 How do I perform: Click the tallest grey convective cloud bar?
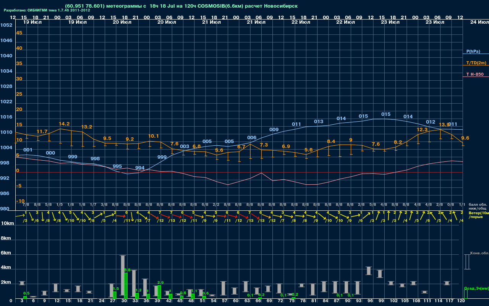(x=123, y=275)
